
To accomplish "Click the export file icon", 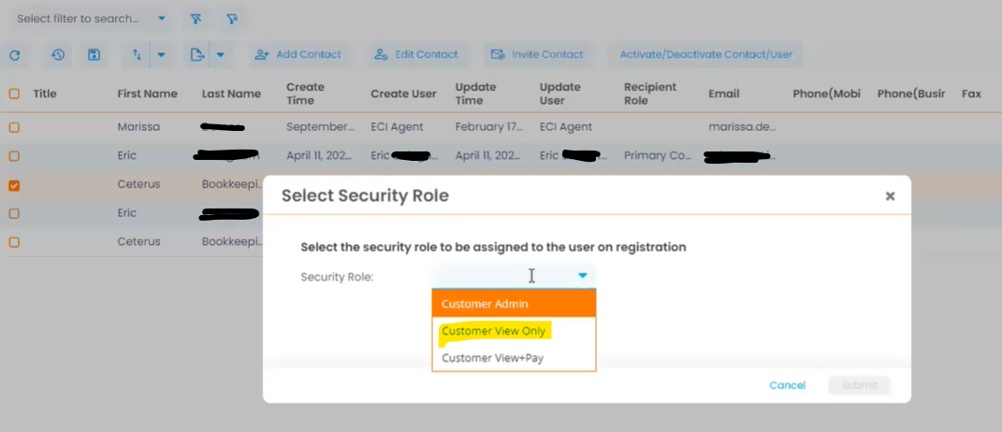I will pos(196,55).
